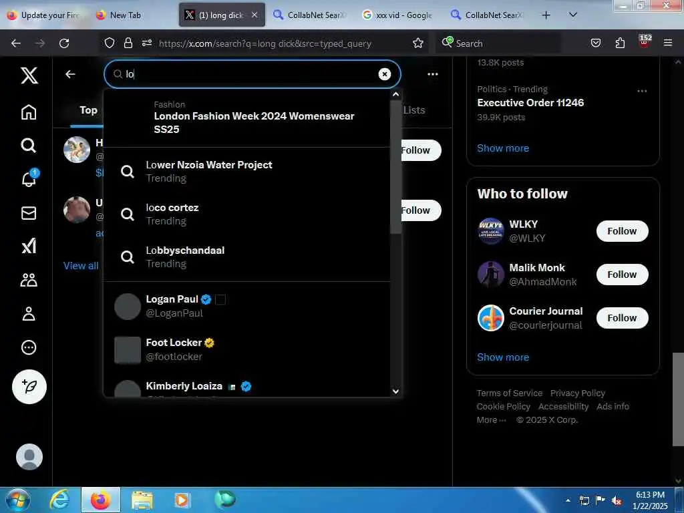
Task: Select London Fashion Week 2024 suggestion
Action: (246, 118)
